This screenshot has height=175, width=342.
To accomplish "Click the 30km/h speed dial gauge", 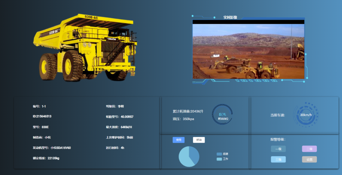I will point(306,115).
